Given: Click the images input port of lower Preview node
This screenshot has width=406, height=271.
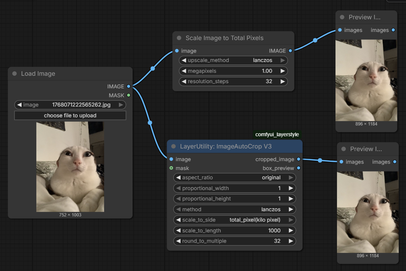Looking at the screenshot, I should coord(341,162).
